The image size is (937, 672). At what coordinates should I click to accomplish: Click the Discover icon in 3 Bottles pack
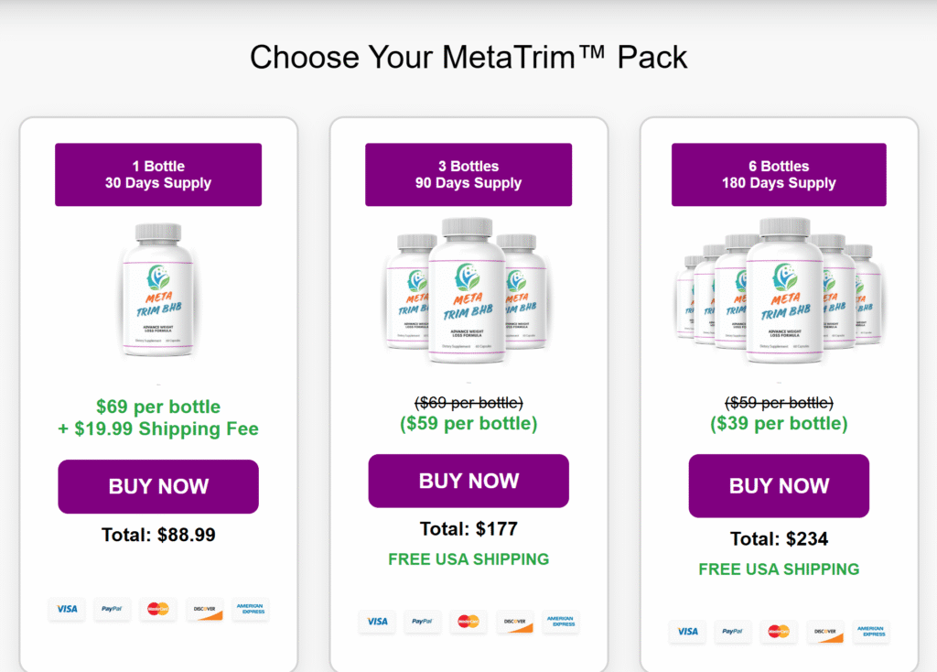point(515,622)
